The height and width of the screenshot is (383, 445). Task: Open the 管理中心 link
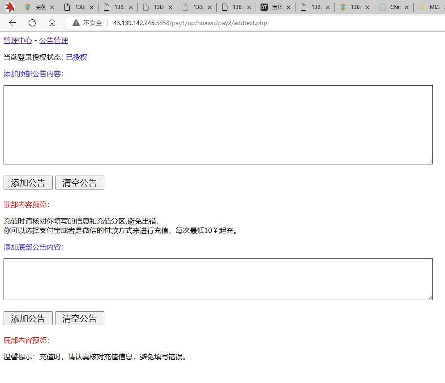(x=18, y=41)
